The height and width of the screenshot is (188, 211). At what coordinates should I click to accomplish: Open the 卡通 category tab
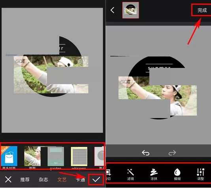click(81, 180)
